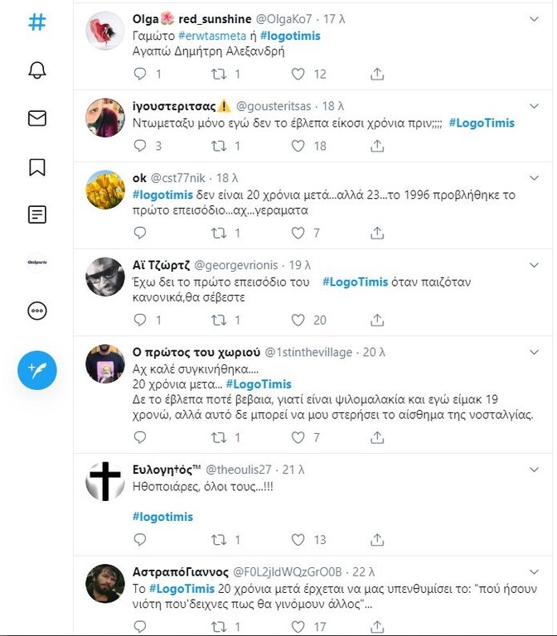Click the #logotimis hashtag in Ευλογητός tweet
The width and height of the screenshot is (557, 636).
(162, 517)
